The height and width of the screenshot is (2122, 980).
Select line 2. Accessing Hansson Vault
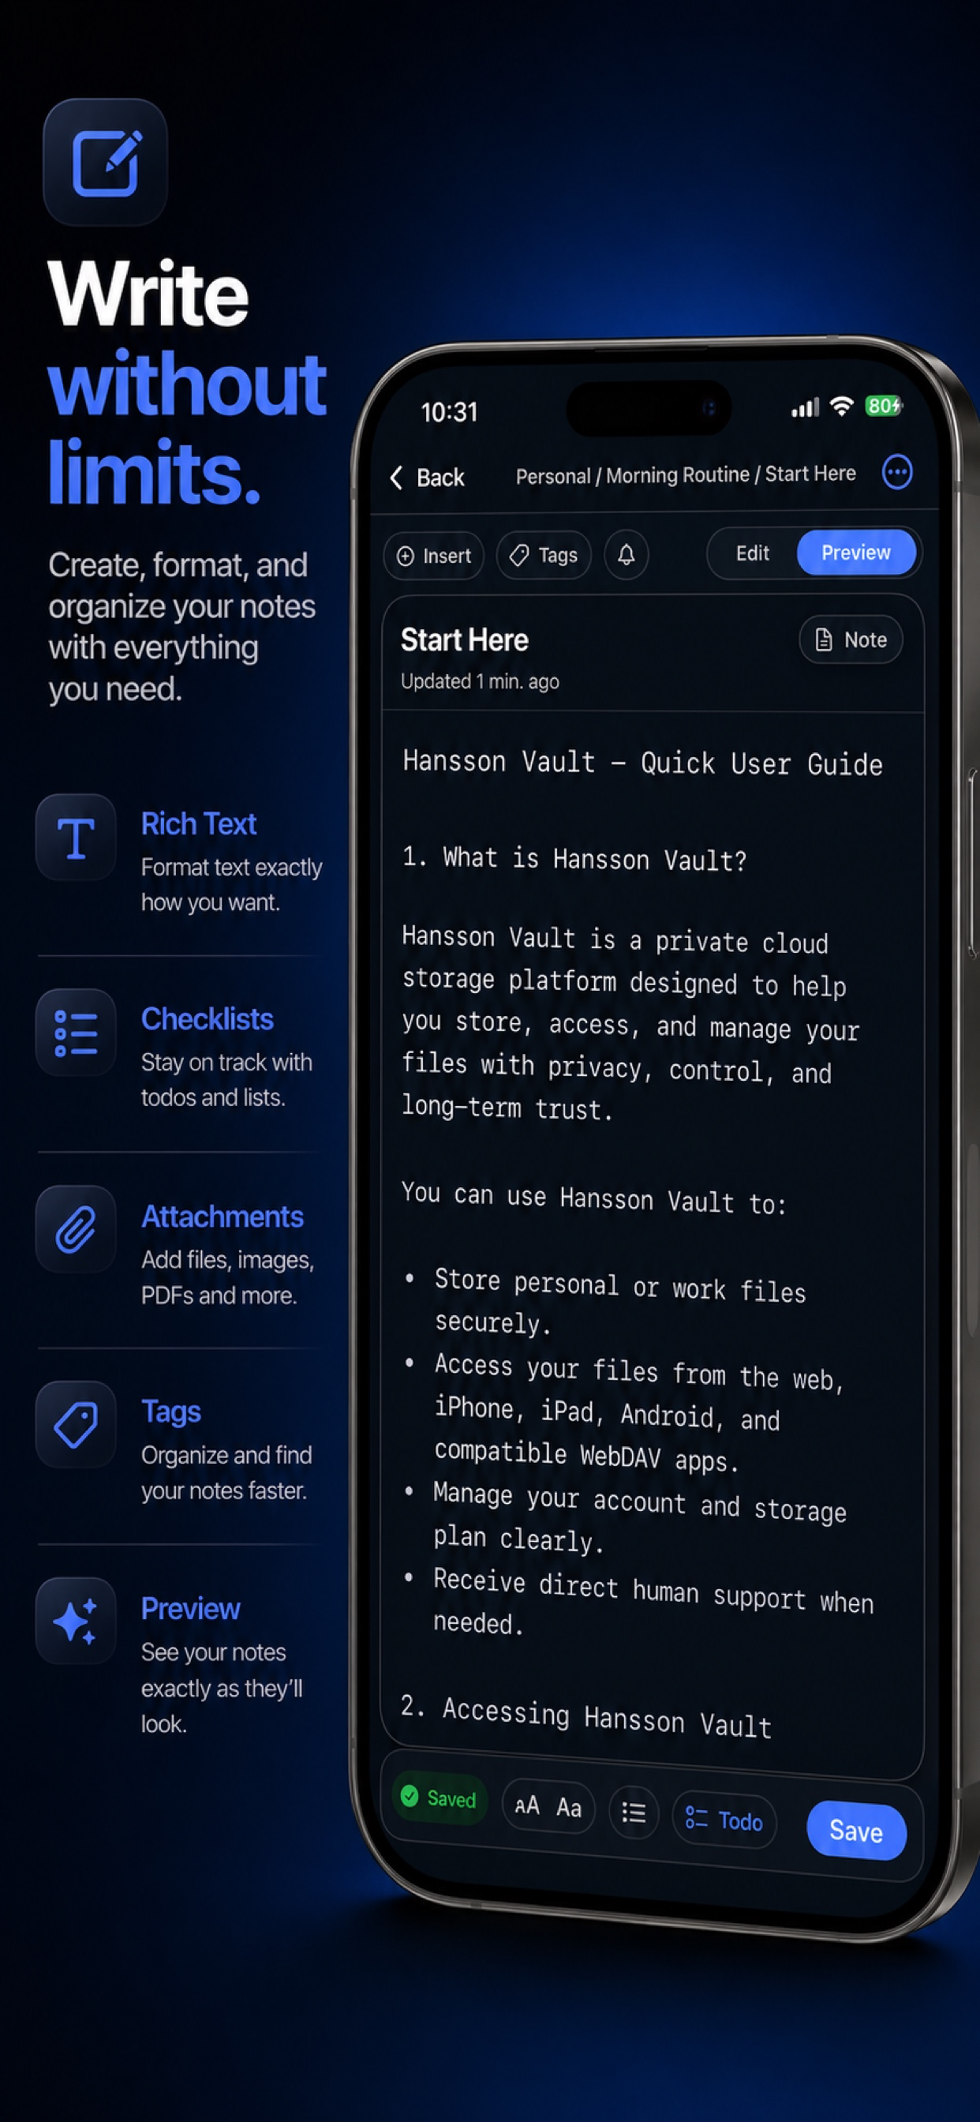[x=585, y=1717]
